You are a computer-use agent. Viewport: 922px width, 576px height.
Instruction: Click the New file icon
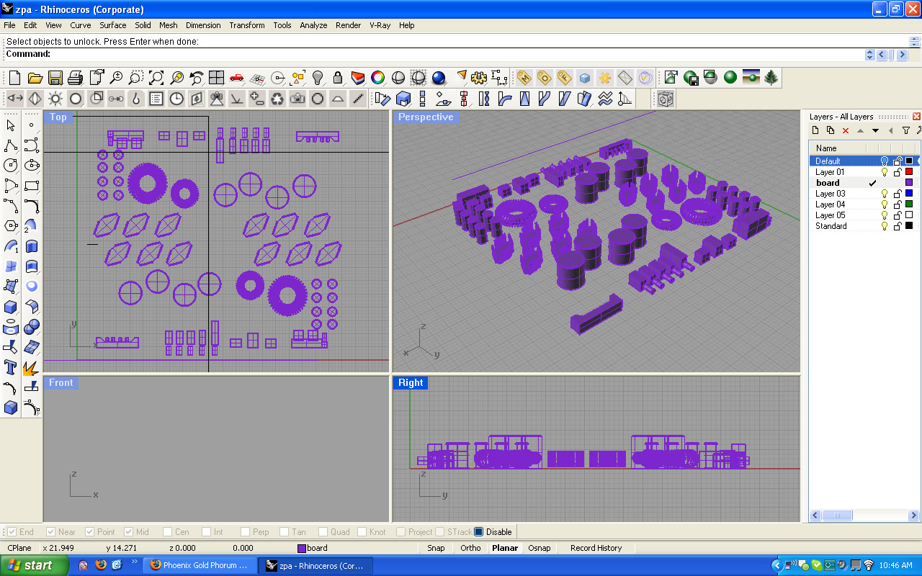15,78
